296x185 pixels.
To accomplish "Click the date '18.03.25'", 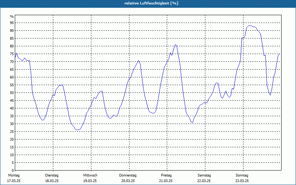I will click(x=52, y=181).
